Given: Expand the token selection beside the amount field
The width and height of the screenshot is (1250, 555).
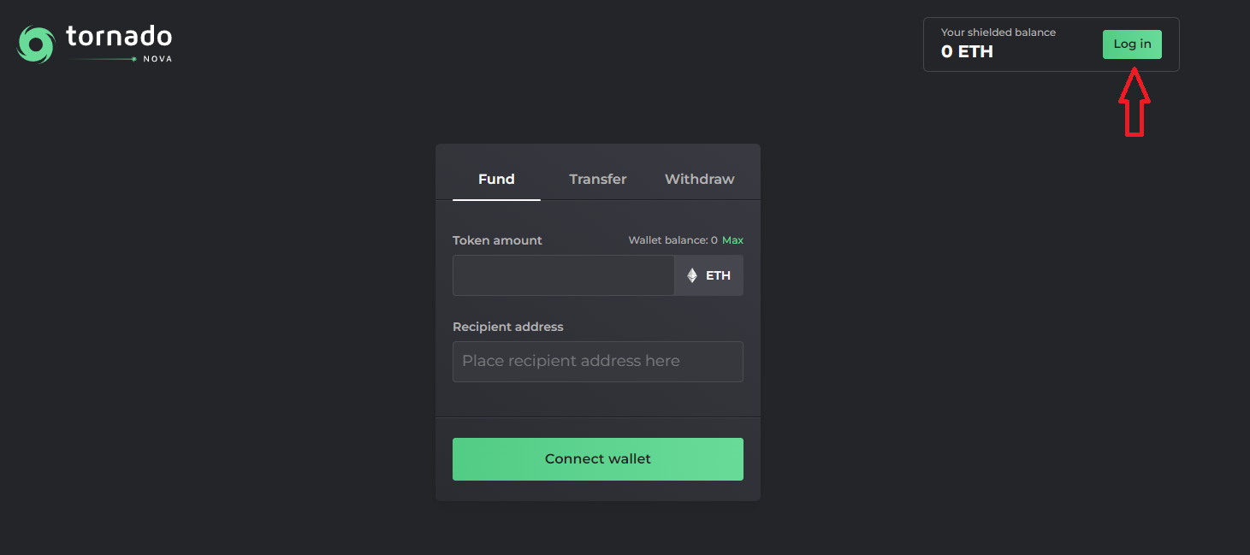Looking at the screenshot, I should [x=708, y=275].
